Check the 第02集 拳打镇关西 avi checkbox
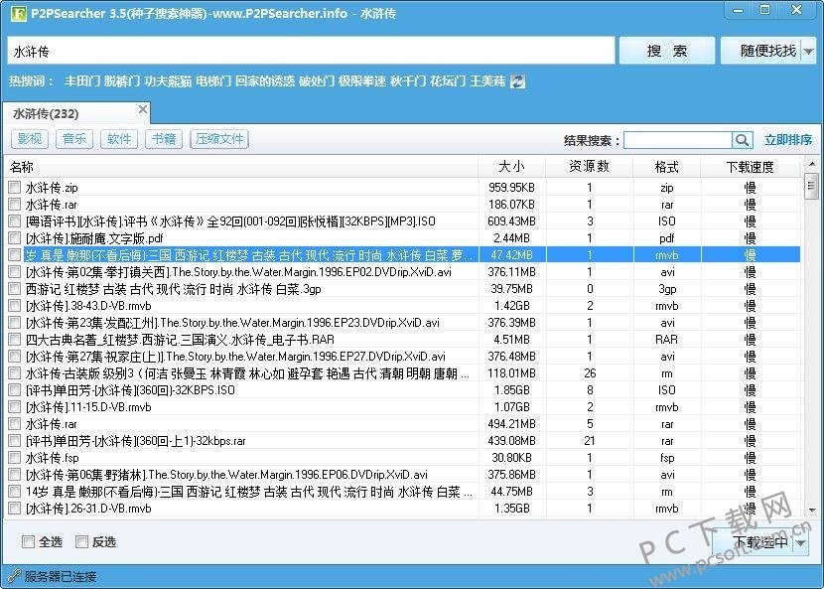This screenshot has width=824, height=589. (x=15, y=272)
